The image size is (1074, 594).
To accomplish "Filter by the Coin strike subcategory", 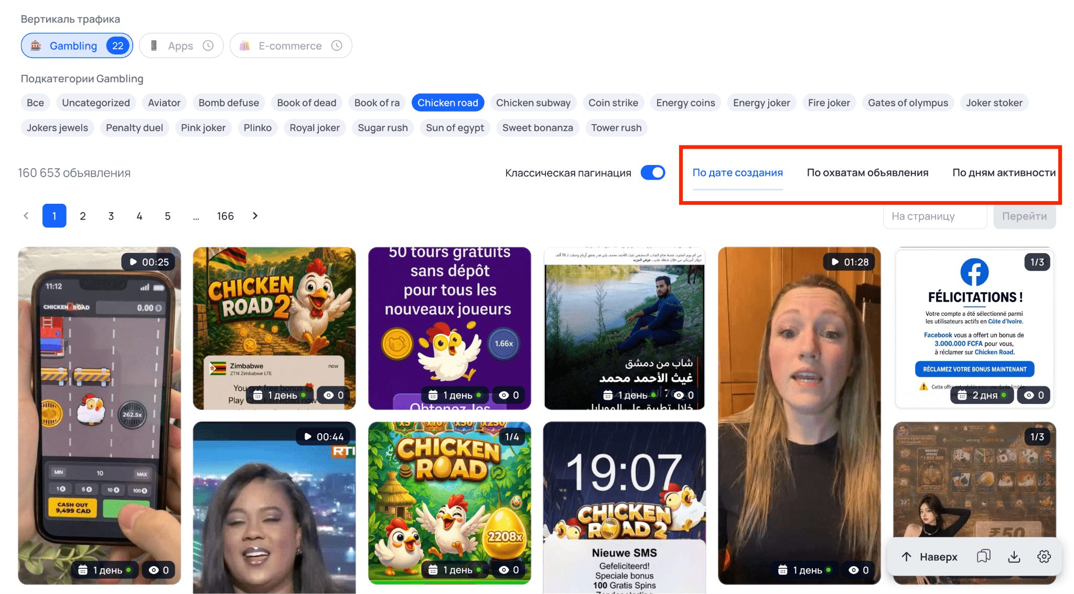I will (x=614, y=103).
